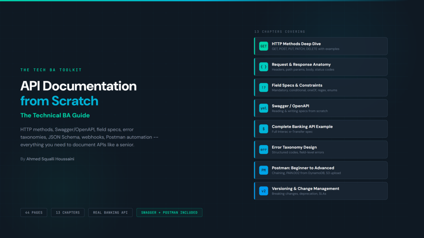Click the PM icon for Postman chapter

point(263,170)
